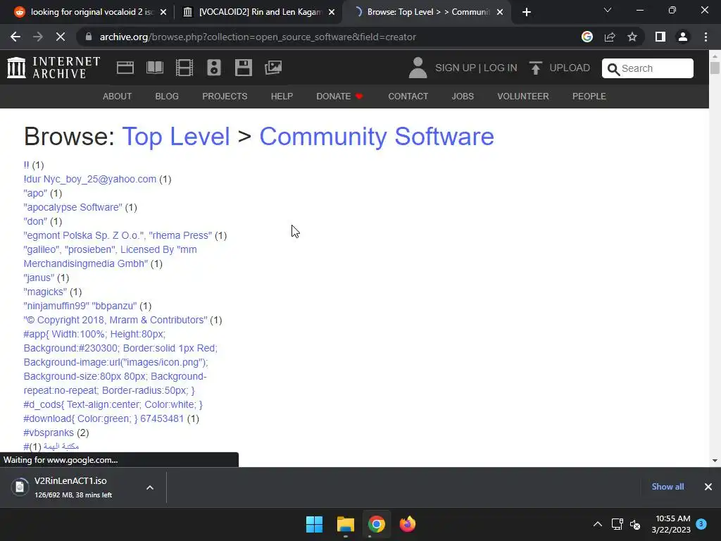Screen dimensions: 721x541
Task: Open the PEOPLE menu item
Action: tap(589, 96)
